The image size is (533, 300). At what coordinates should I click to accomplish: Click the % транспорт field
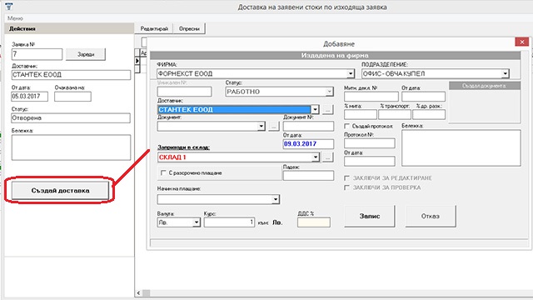pyautogui.click(x=395, y=115)
